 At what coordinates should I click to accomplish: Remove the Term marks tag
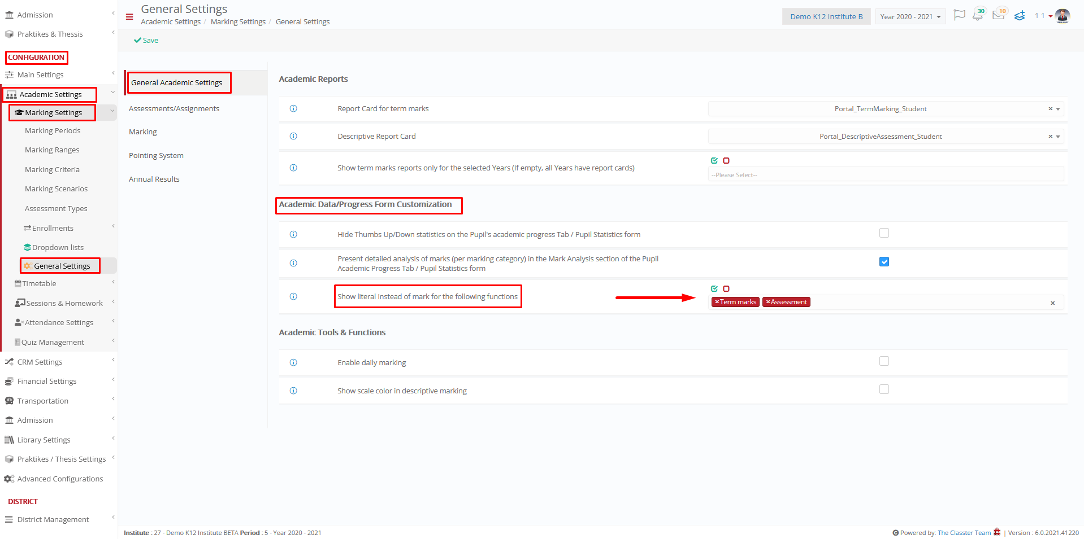(717, 302)
